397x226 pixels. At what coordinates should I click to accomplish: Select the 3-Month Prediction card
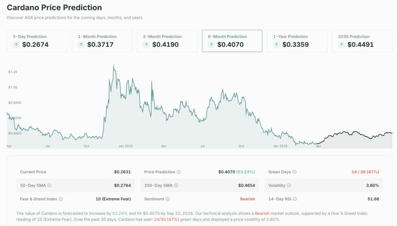tap(167, 41)
